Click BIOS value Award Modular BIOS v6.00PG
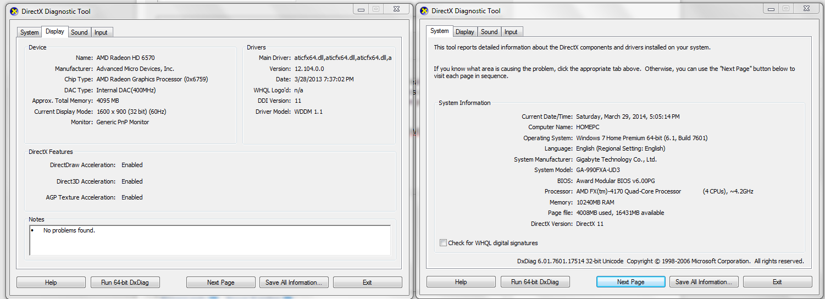 point(616,181)
